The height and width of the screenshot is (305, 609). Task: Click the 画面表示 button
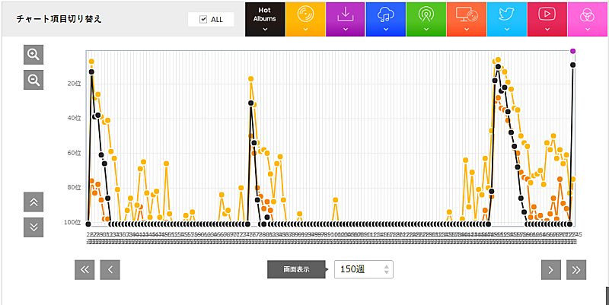click(x=295, y=269)
